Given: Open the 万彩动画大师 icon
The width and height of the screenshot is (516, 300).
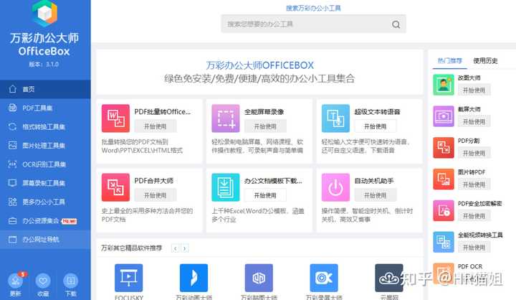Looking at the screenshot, I should pos(193,278).
